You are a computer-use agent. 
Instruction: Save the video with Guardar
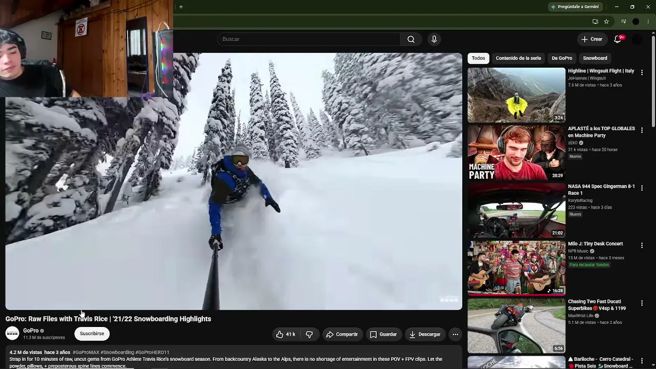pyautogui.click(x=383, y=334)
